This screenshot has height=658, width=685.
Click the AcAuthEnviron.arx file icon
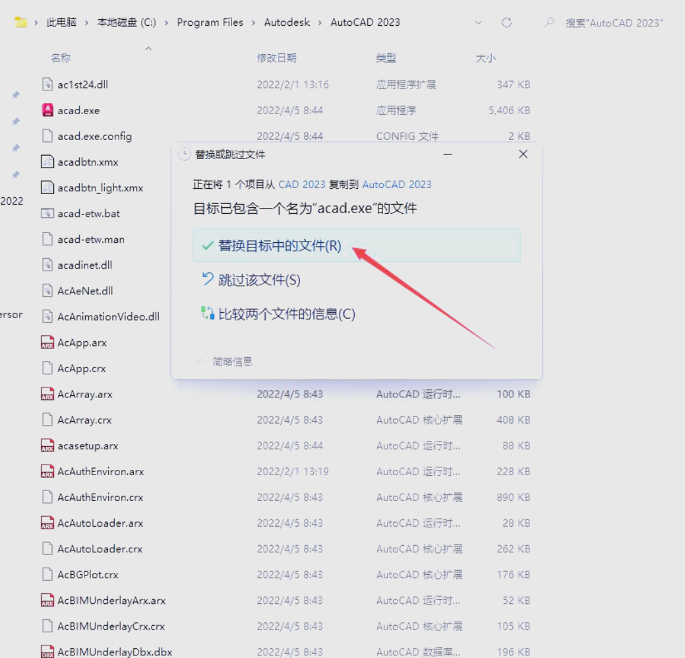pyautogui.click(x=47, y=471)
